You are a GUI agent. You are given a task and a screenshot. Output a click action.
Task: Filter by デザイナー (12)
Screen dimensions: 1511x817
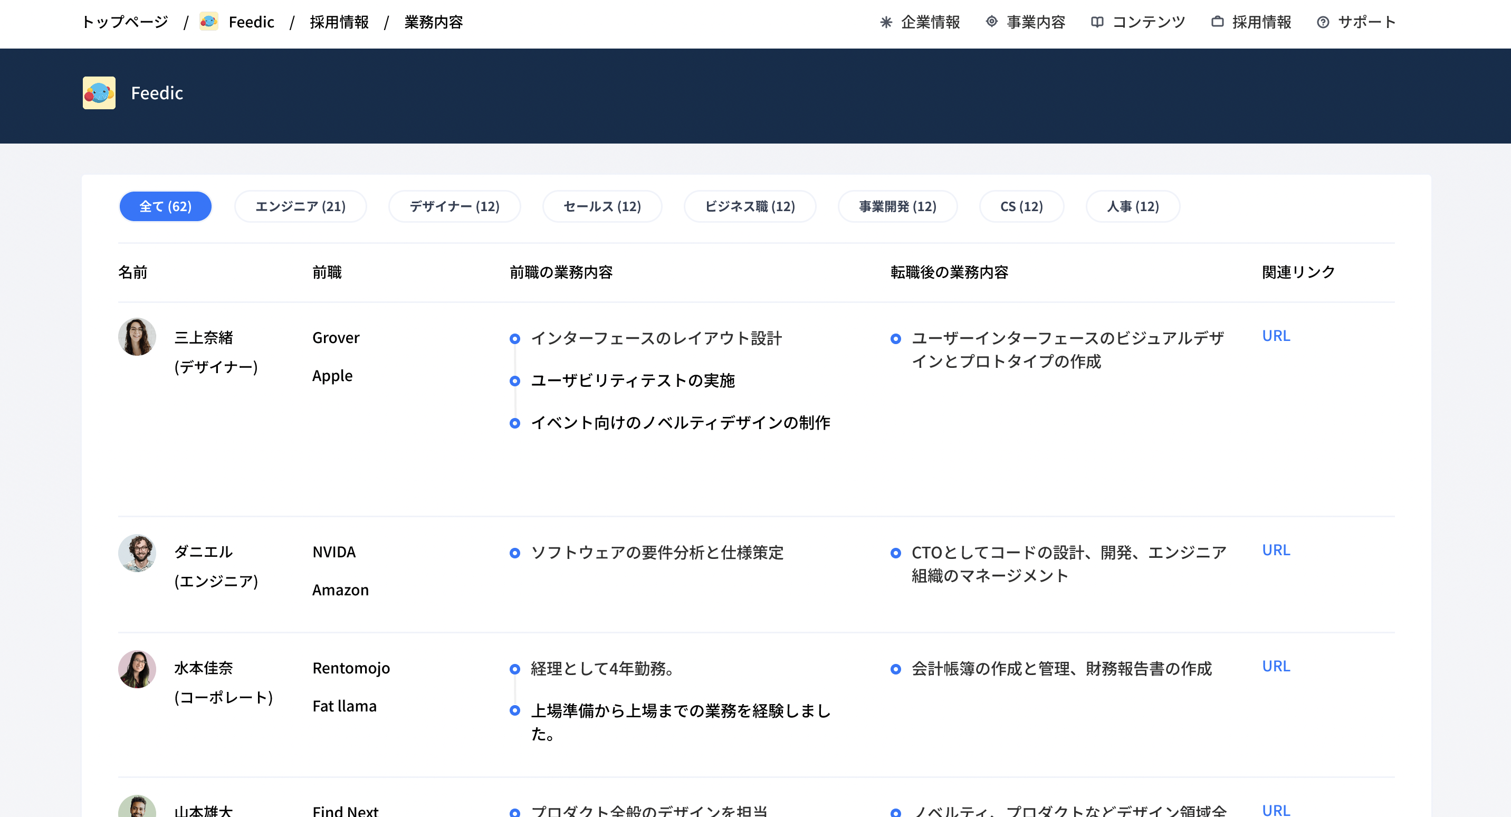(455, 206)
